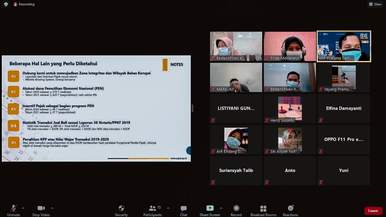Open the Participants panel
Viewport: 386px width, 217px height.
coord(152,208)
